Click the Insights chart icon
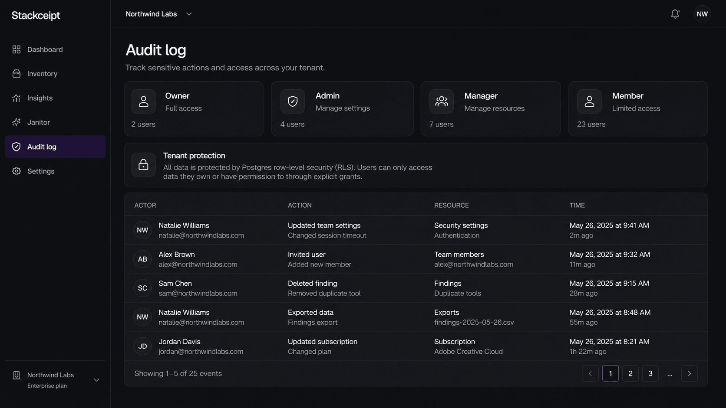Image resolution: width=726 pixels, height=408 pixels. pyautogui.click(x=16, y=98)
